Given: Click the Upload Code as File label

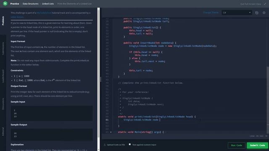Looking at the screenshot, I should [x=116, y=145].
